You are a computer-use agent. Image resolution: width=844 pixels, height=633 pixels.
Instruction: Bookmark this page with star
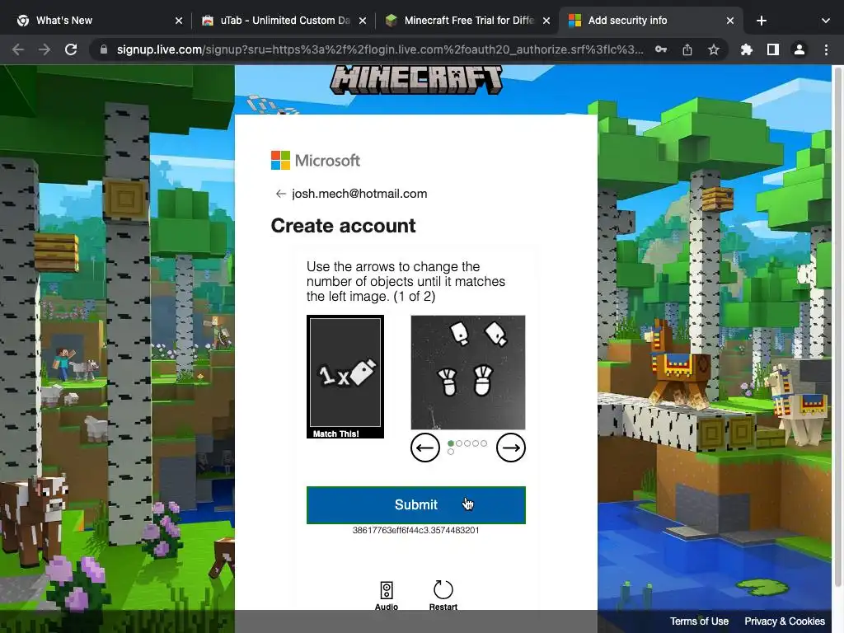tap(714, 49)
